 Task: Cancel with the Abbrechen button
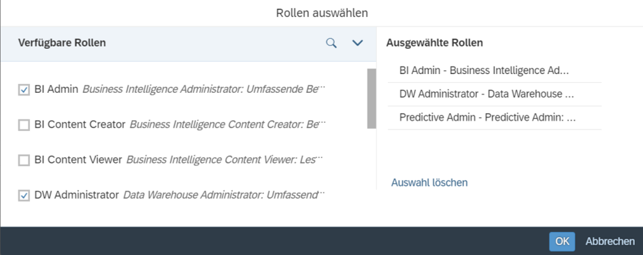pos(610,241)
